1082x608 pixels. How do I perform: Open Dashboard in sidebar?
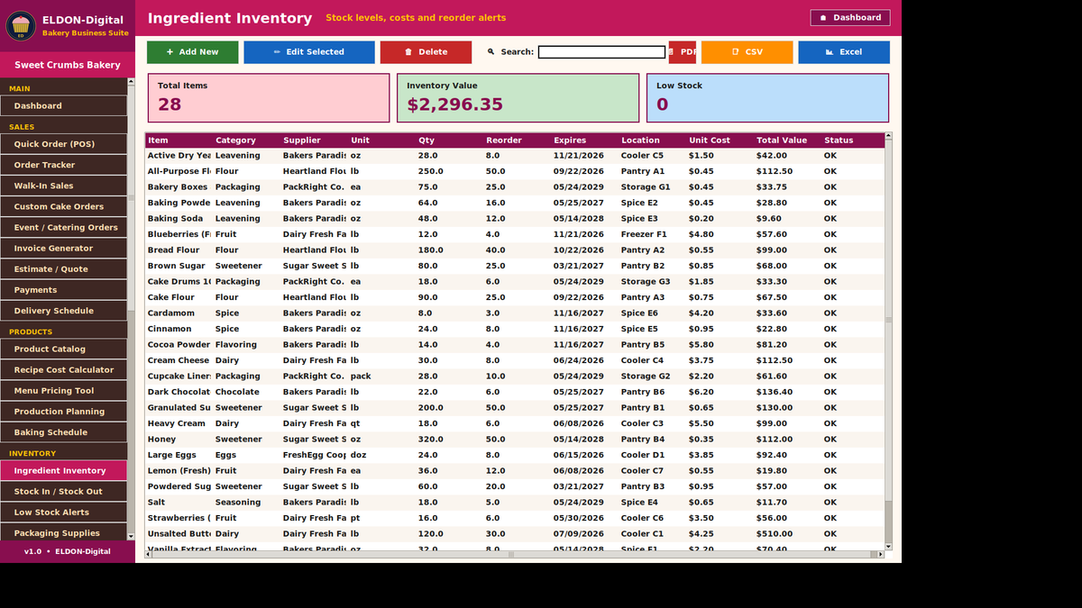pos(63,106)
